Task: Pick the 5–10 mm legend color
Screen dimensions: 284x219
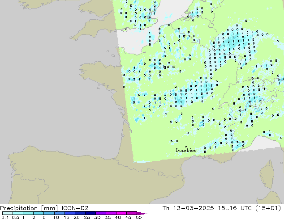Action: [49, 213]
